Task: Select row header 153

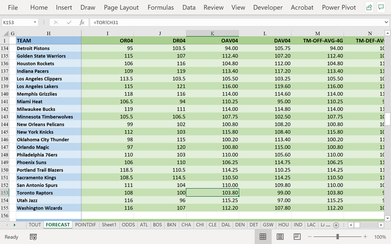Action: [x=5, y=193]
